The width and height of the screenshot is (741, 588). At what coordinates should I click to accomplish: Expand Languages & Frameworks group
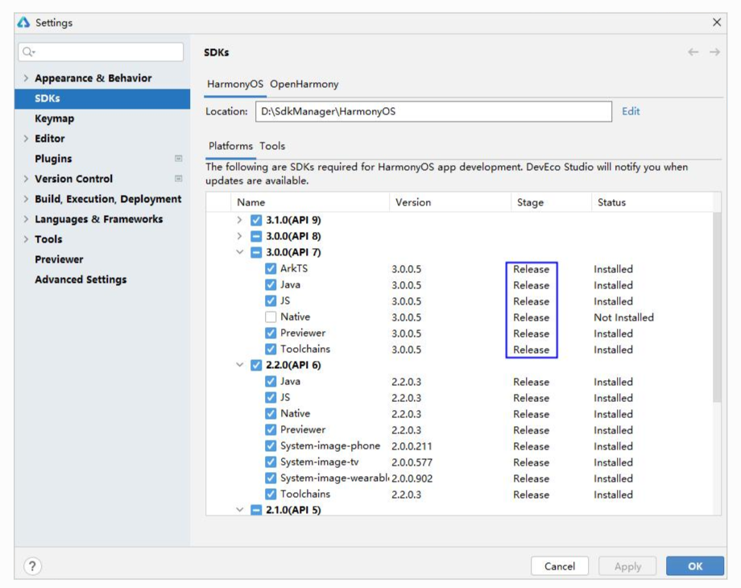pyautogui.click(x=26, y=219)
